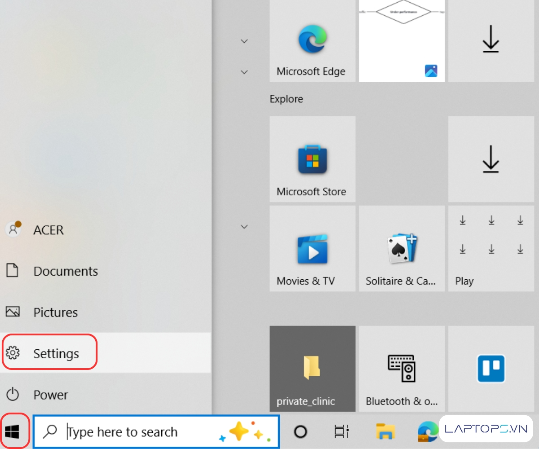Expand the second chevron in app list
This screenshot has width=539, height=449.
point(244,72)
